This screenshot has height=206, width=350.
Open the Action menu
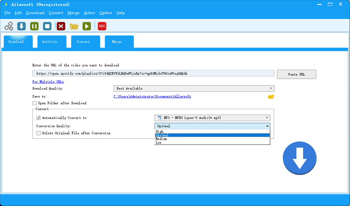click(x=90, y=13)
